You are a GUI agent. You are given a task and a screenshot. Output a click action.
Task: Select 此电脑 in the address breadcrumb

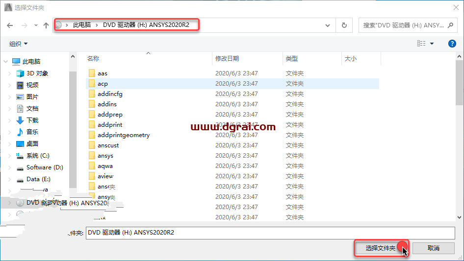point(82,25)
